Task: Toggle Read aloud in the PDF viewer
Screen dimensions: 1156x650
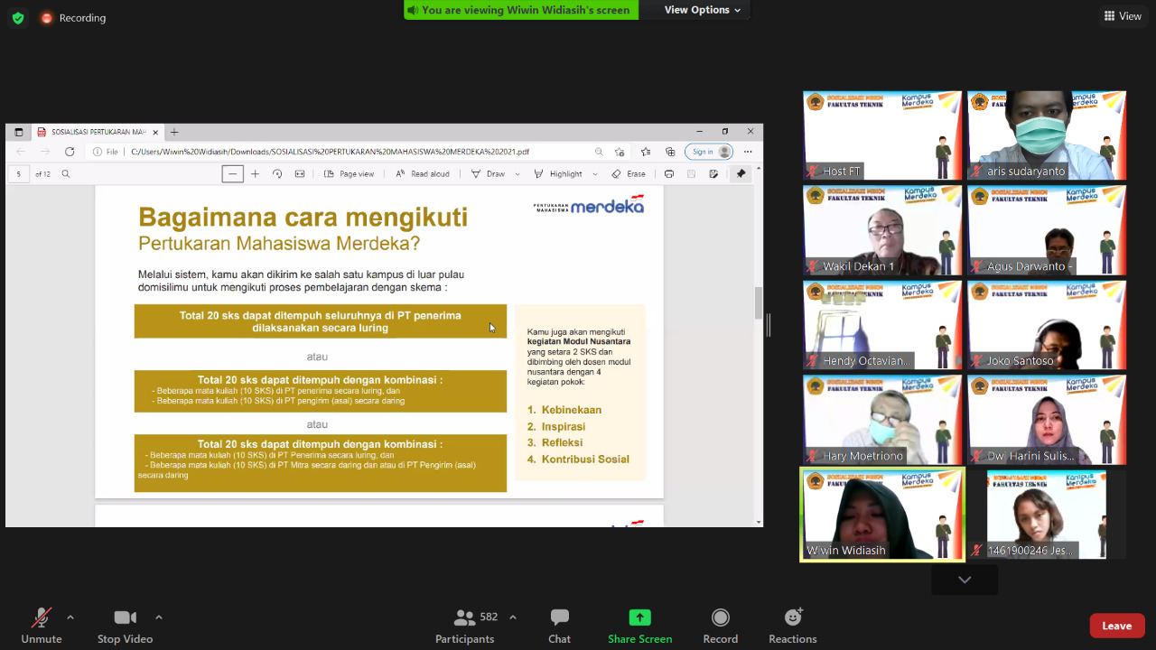Action: 422,174
